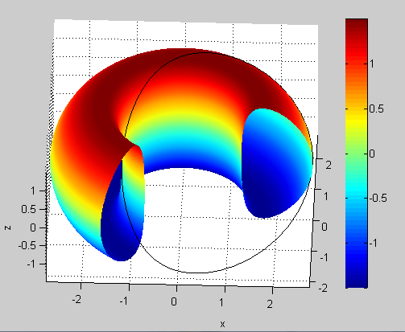Select the x-axis tick label -2
The height and width of the screenshot is (332, 405).
[x=76, y=299]
